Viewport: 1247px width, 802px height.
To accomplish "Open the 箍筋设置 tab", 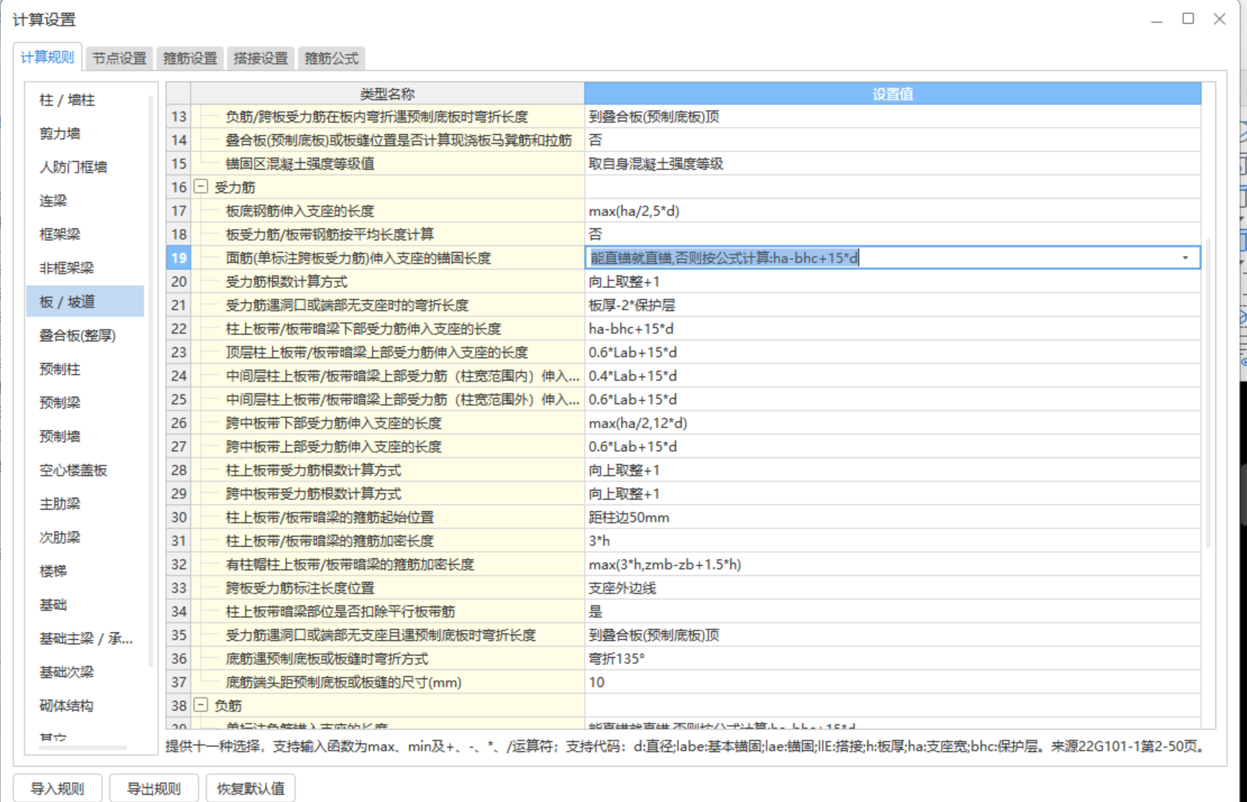I will 189,58.
